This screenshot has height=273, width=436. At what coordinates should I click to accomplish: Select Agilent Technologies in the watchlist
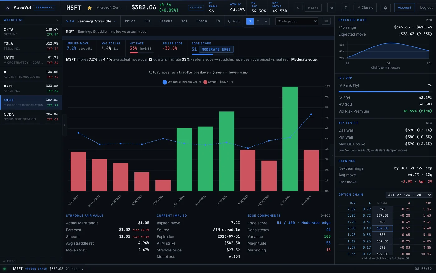pyautogui.click(x=31, y=74)
